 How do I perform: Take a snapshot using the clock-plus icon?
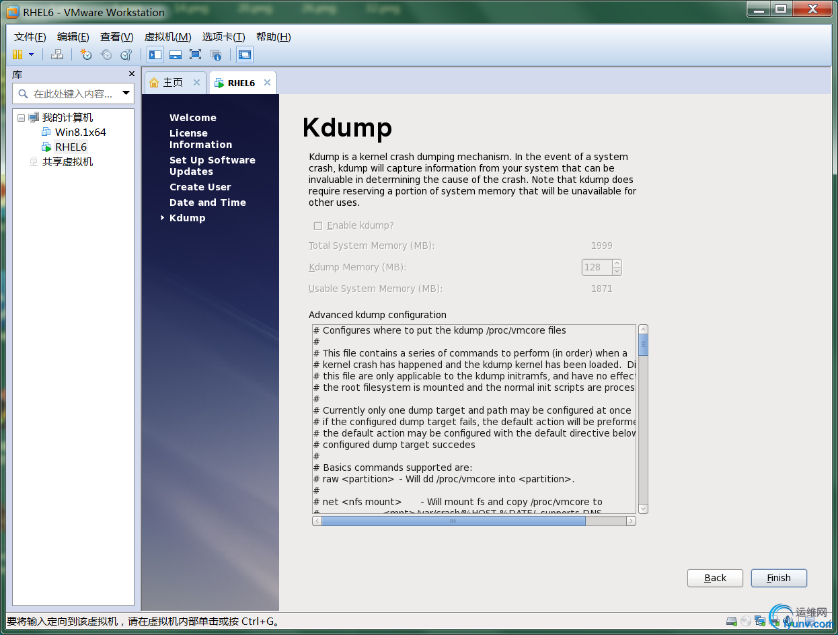click(86, 54)
